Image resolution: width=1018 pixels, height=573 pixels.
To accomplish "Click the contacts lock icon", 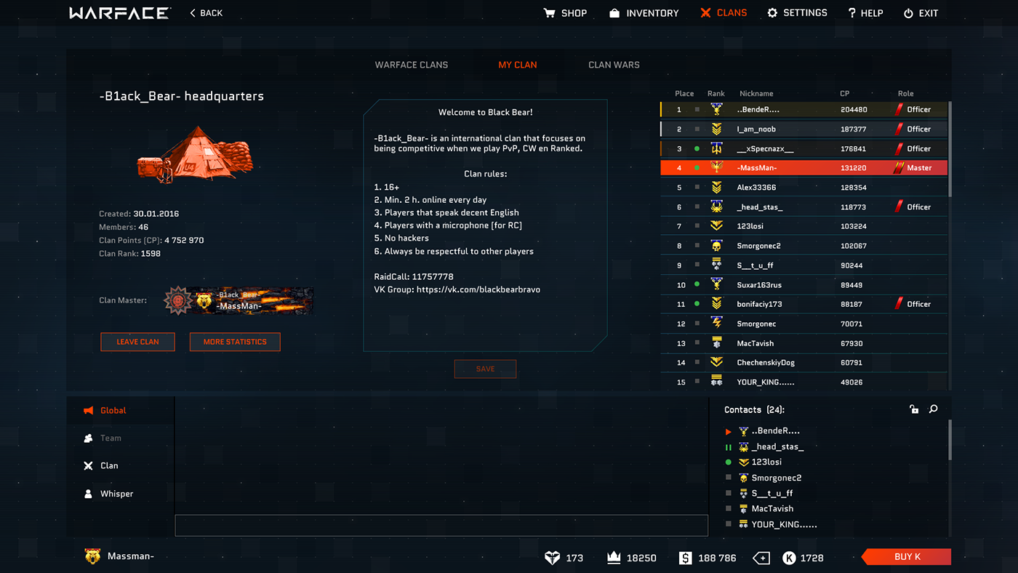I will (914, 409).
